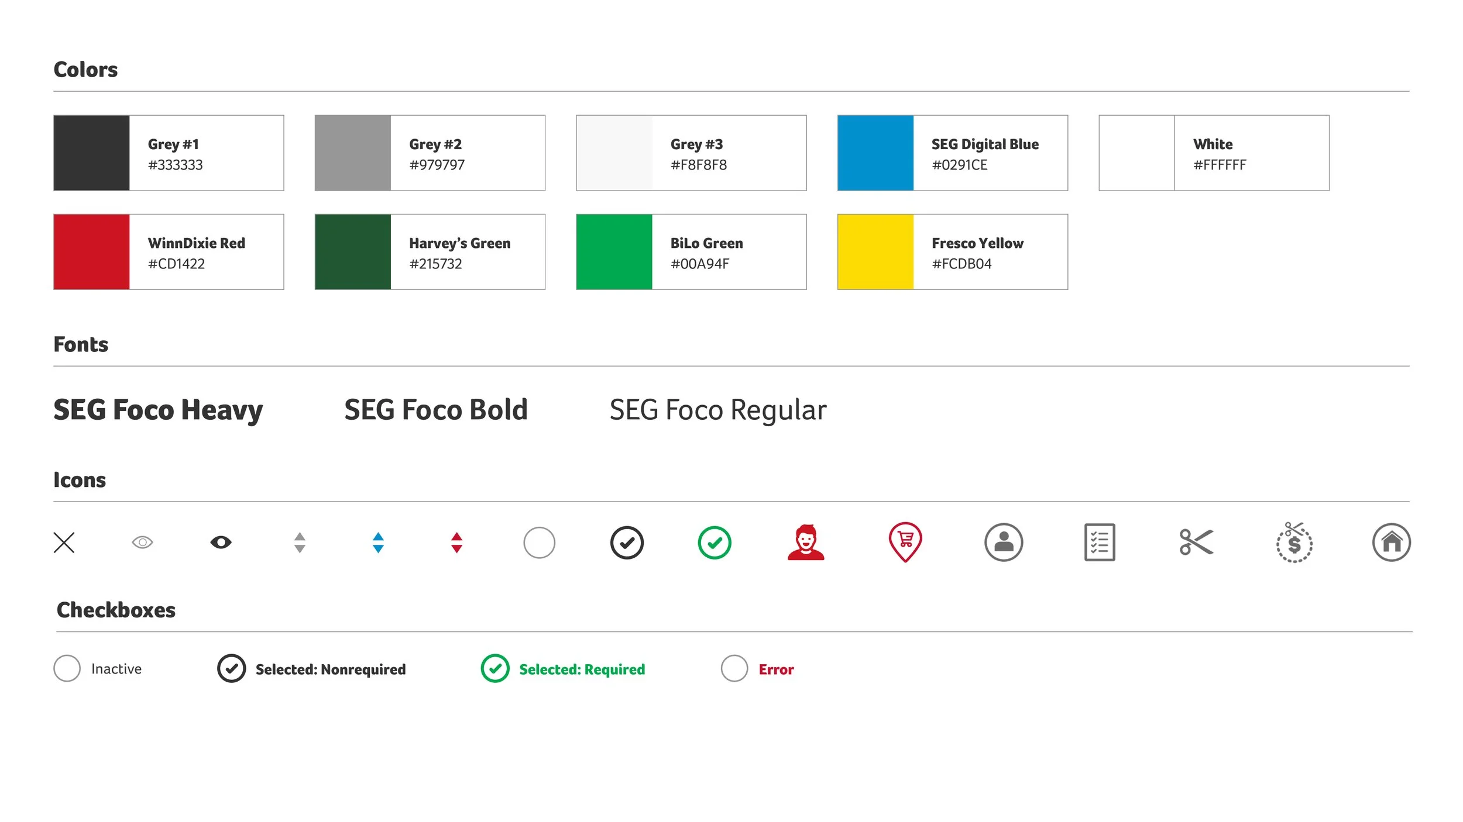Click the Fonts section heading
Screen dimensions: 1463x822
point(81,344)
